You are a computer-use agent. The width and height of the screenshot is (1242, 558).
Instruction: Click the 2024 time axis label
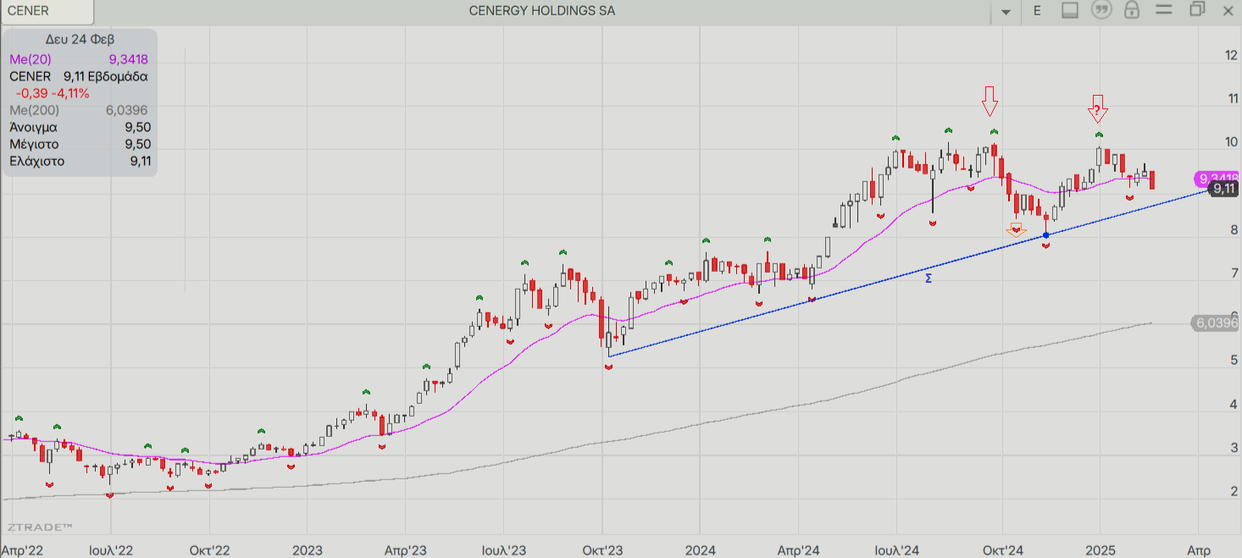pyautogui.click(x=701, y=550)
